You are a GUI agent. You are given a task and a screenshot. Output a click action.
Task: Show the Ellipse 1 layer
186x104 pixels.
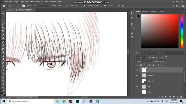(x=137, y=81)
